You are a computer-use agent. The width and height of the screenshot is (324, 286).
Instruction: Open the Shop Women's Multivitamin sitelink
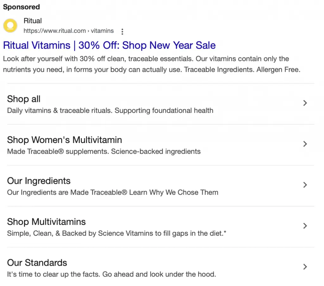point(64,140)
